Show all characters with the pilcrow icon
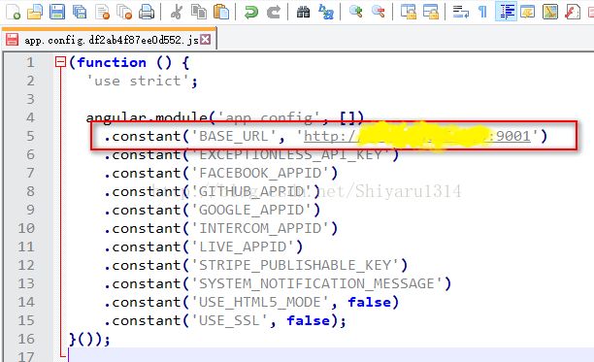Viewport: 594px width, 362px height. 482,12
